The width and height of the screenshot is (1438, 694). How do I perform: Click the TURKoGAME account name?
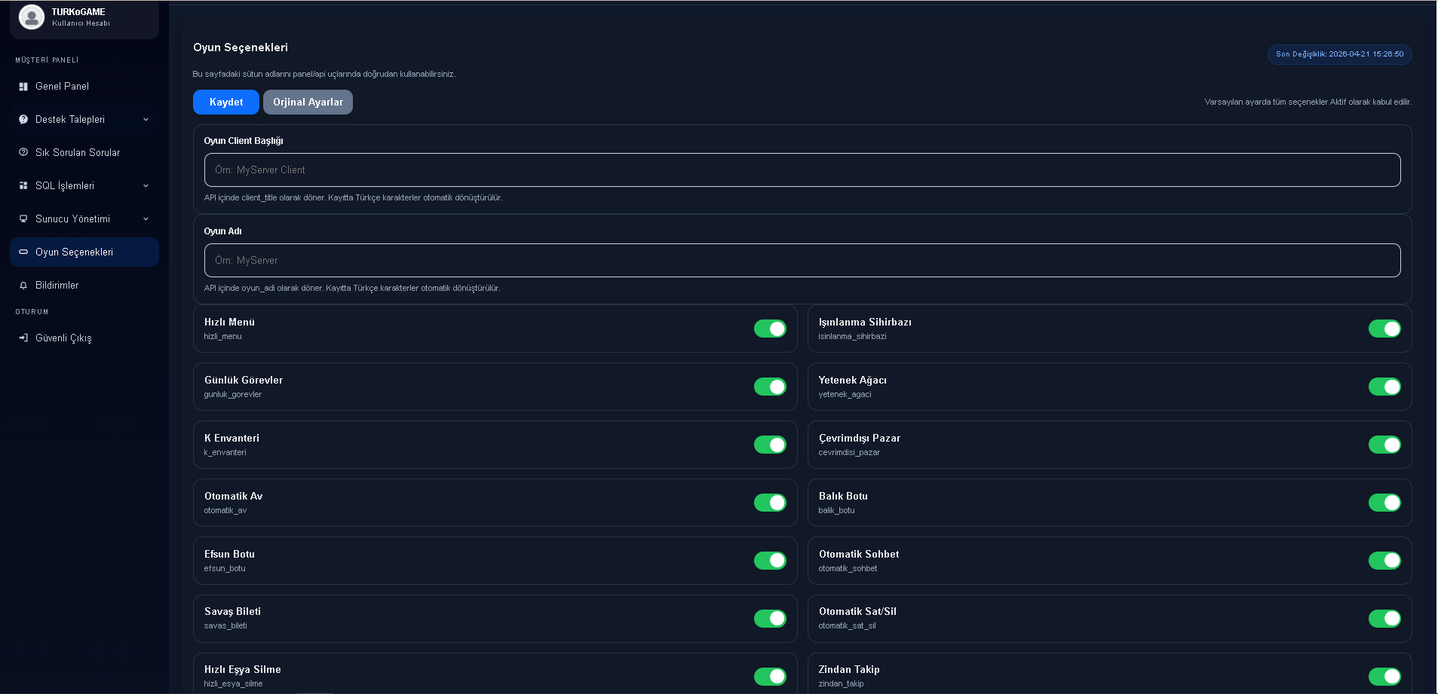[78, 12]
